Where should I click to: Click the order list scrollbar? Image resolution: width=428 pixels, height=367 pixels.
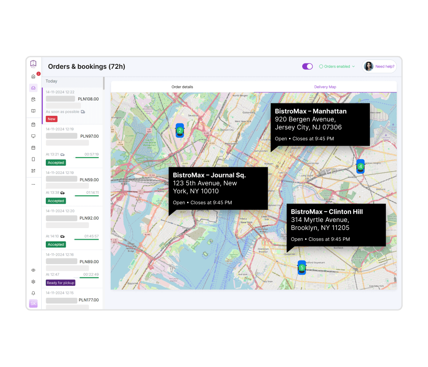pyautogui.click(x=104, y=83)
